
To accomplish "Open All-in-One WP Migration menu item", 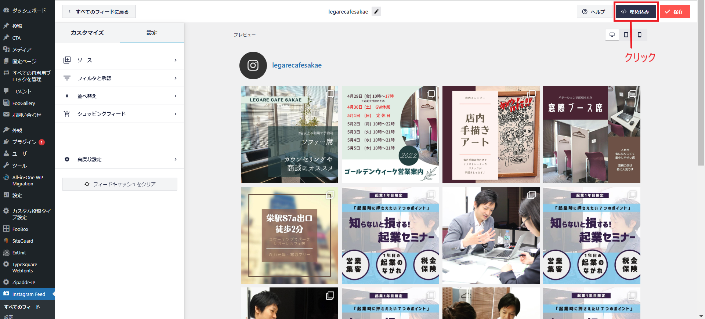I will tap(28, 180).
